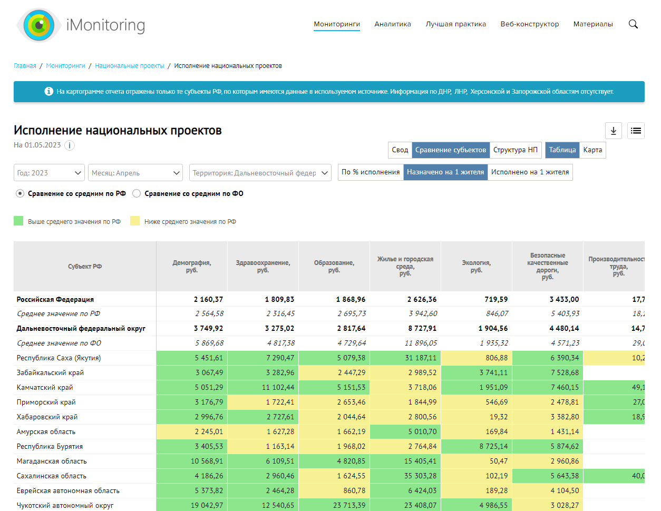661x511 pixels.
Task: Click the iMonitoring eye logo
Action: tap(38, 25)
